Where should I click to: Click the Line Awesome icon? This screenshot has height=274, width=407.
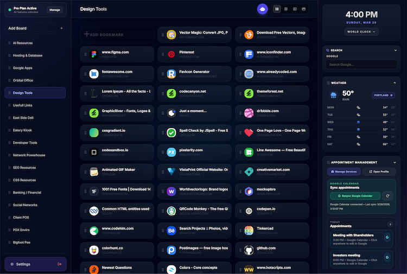pyautogui.click(x=249, y=152)
